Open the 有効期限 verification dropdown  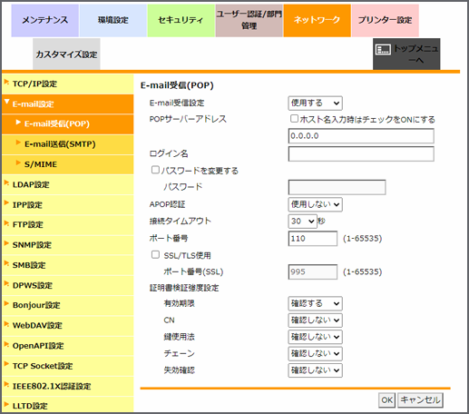click(x=315, y=303)
